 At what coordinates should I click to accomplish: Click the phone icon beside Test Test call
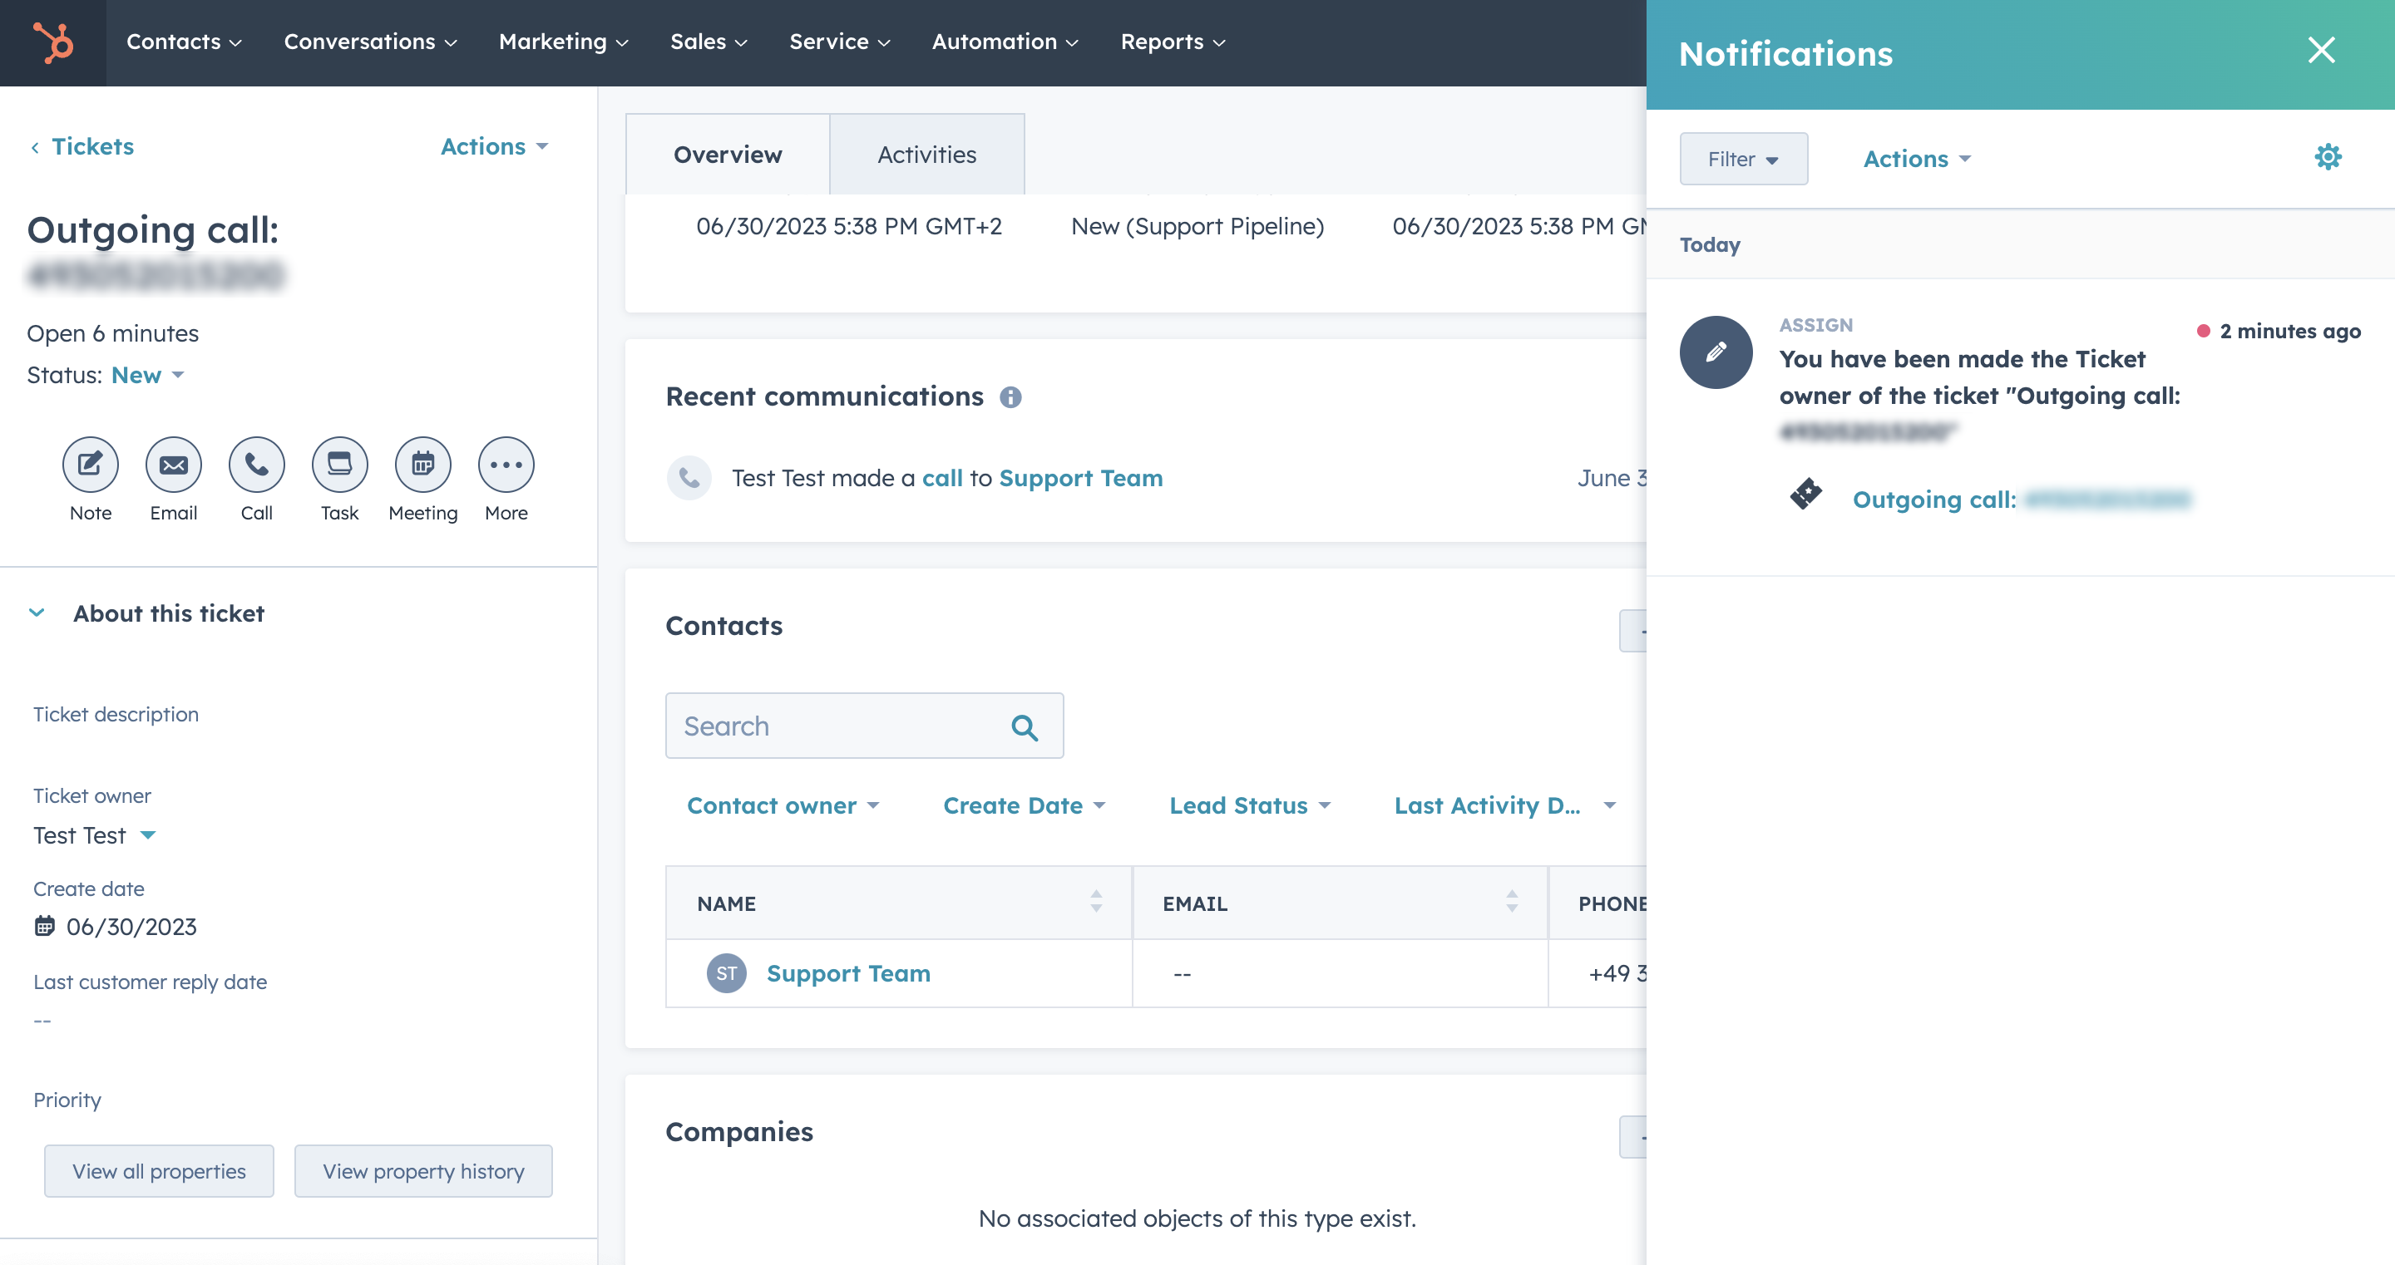(689, 478)
